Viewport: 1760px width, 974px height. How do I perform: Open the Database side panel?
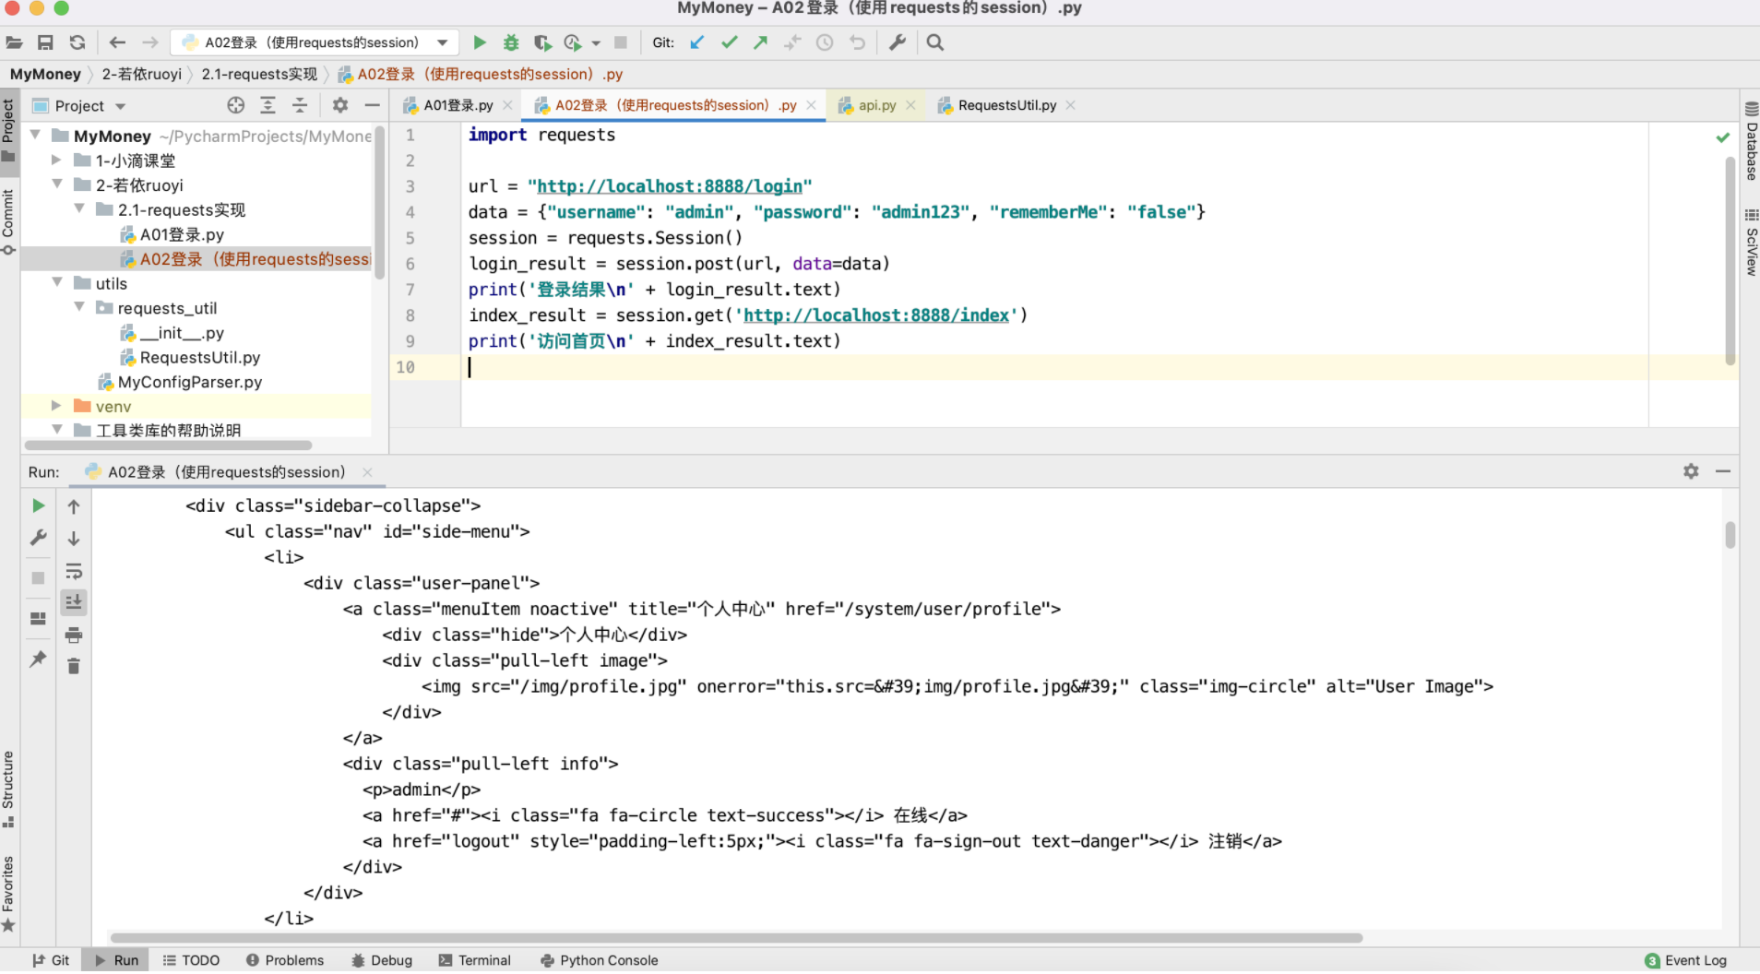(x=1751, y=140)
